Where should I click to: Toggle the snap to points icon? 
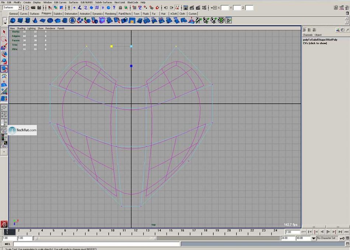point(146,8)
